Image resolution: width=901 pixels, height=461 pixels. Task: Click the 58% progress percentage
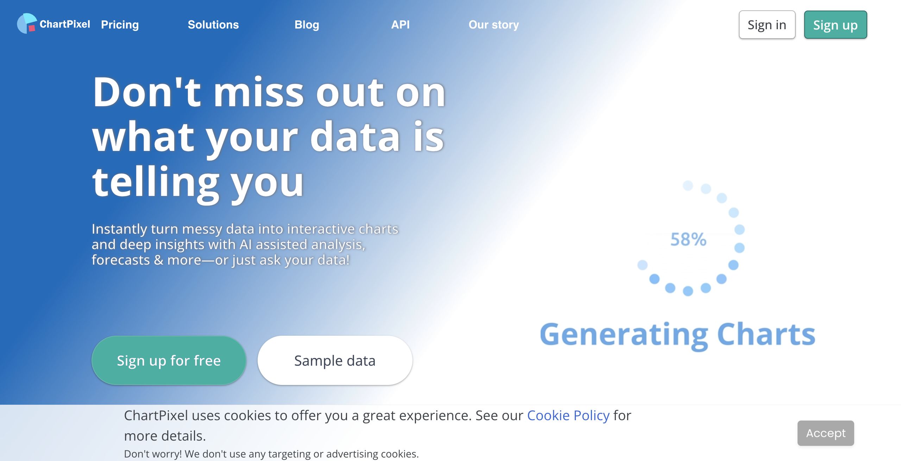688,239
